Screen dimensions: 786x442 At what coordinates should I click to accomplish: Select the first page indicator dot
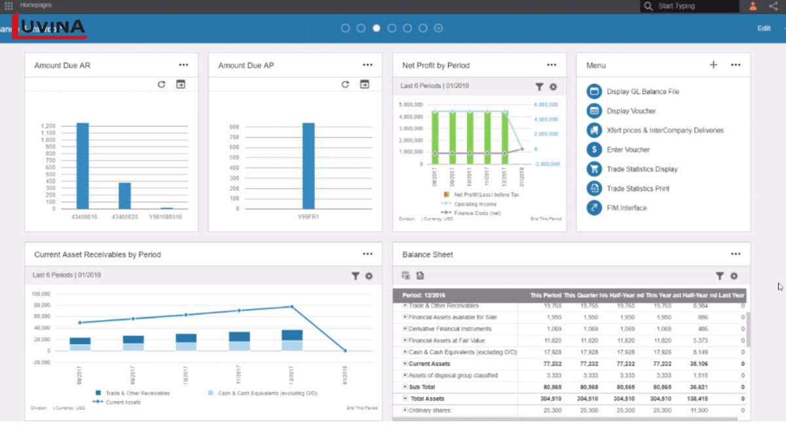345,28
